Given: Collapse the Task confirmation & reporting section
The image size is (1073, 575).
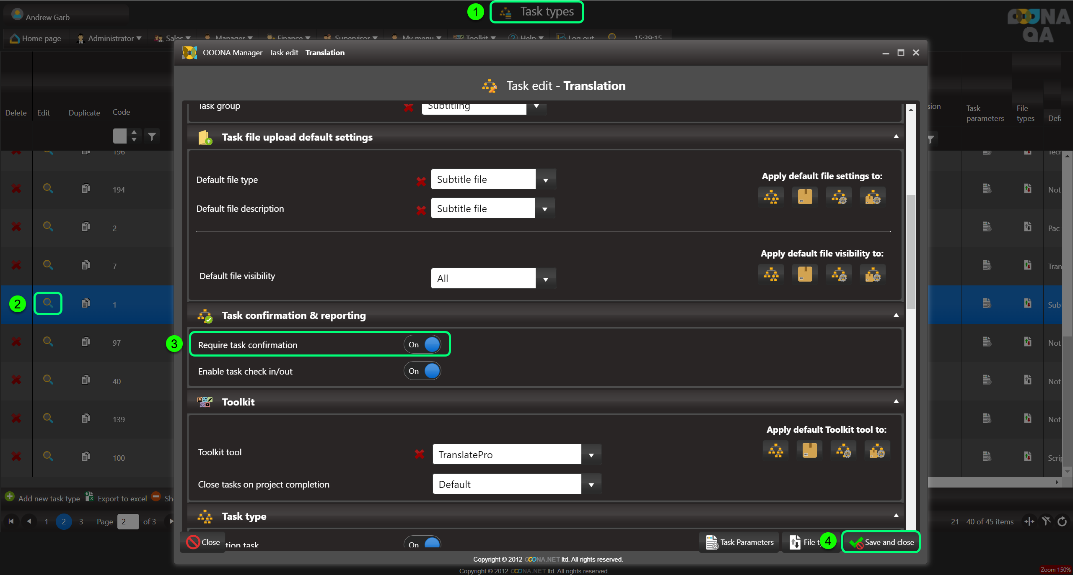Looking at the screenshot, I should pyautogui.click(x=896, y=315).
